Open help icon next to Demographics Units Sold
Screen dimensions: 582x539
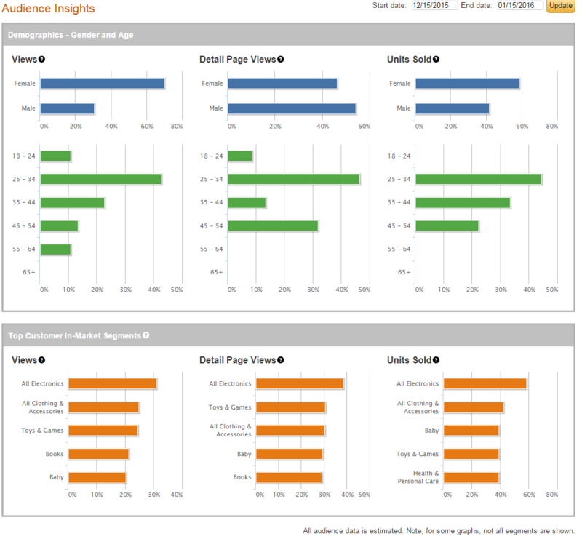(x=436, y=60)
